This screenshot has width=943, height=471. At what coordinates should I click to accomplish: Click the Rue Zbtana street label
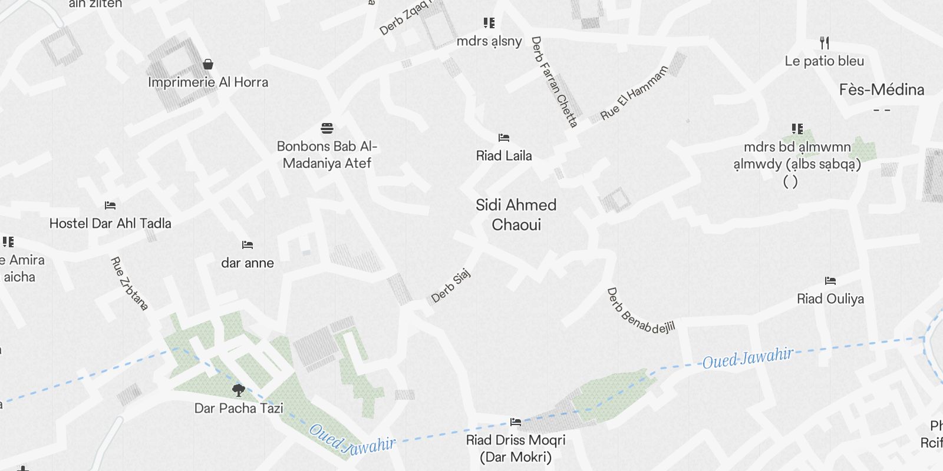point(129,283)
